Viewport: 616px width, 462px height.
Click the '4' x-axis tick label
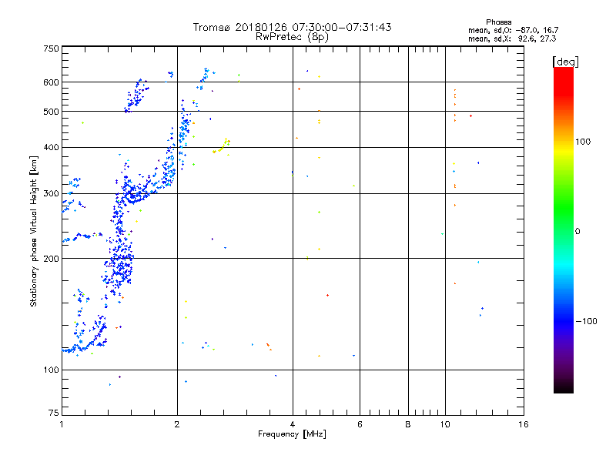tap(293, 424)
